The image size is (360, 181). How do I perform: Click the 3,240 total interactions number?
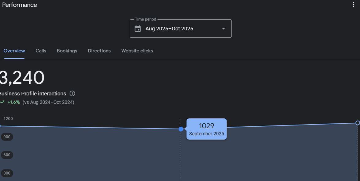click(21, 78)
